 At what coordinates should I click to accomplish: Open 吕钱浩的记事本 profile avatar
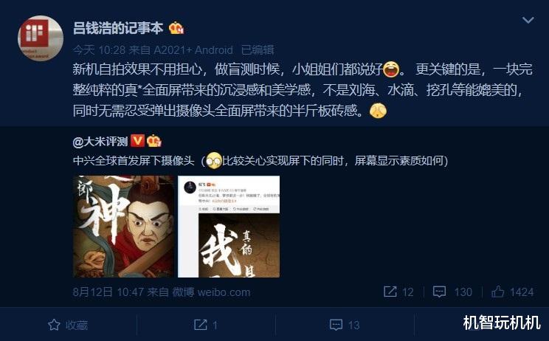(x=41, y=38)
